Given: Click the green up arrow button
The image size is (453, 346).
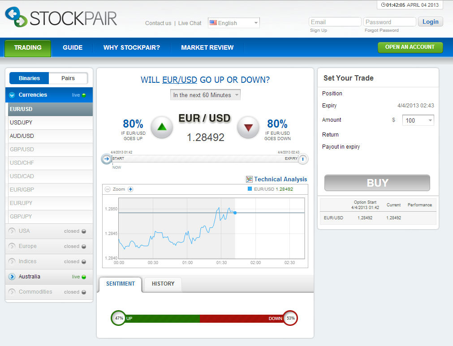Looking at the screenshot, I should [162, 127].
